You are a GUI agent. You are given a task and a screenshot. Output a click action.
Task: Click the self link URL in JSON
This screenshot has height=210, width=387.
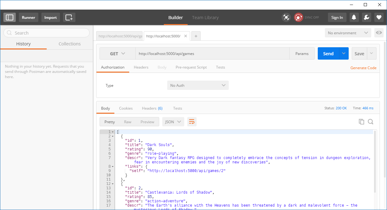[186, 171]
